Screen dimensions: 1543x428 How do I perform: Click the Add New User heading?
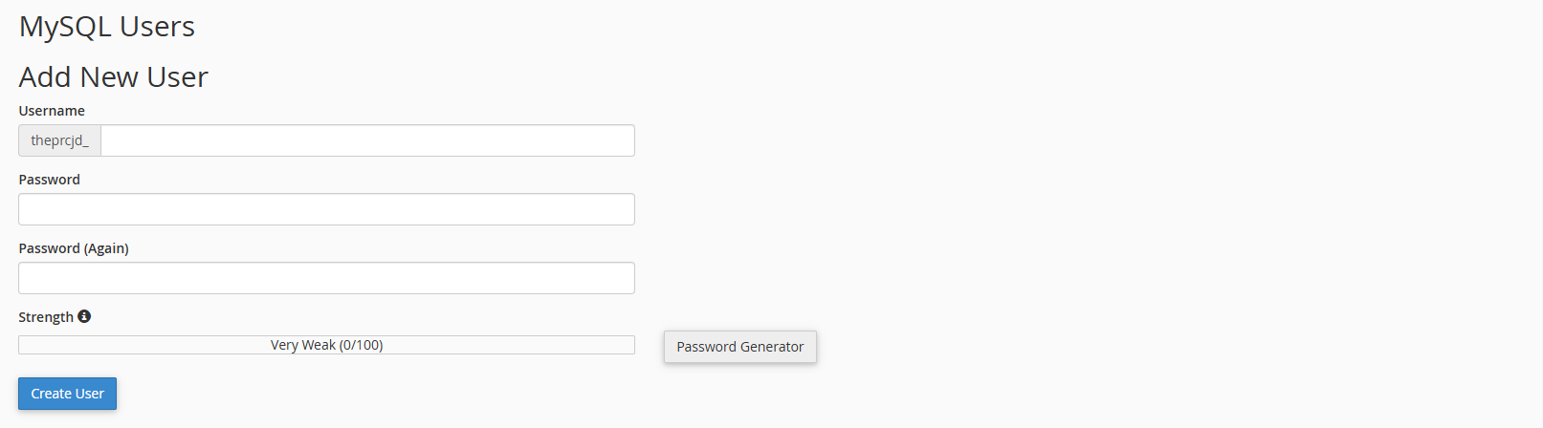(x=114, y=77)
